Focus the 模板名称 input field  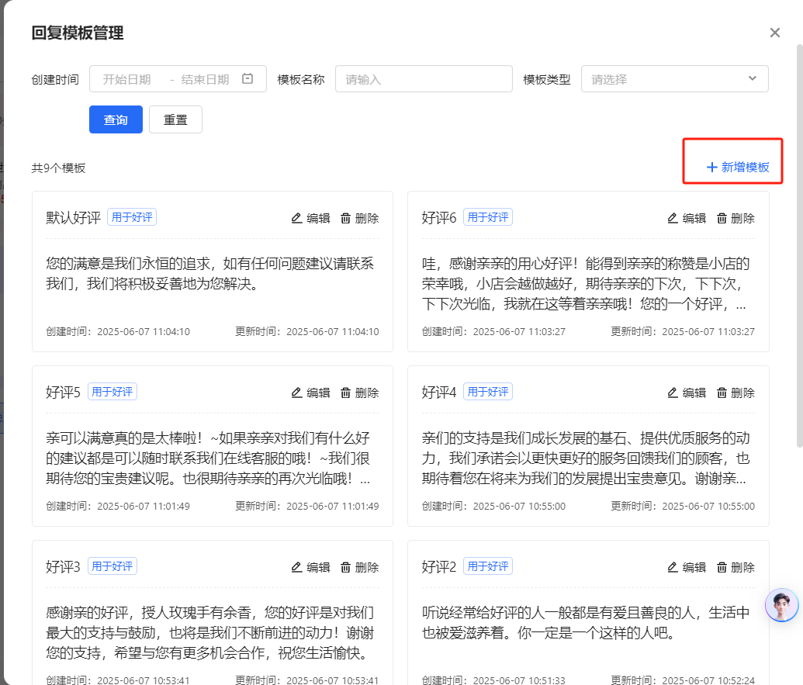[424, 79]
